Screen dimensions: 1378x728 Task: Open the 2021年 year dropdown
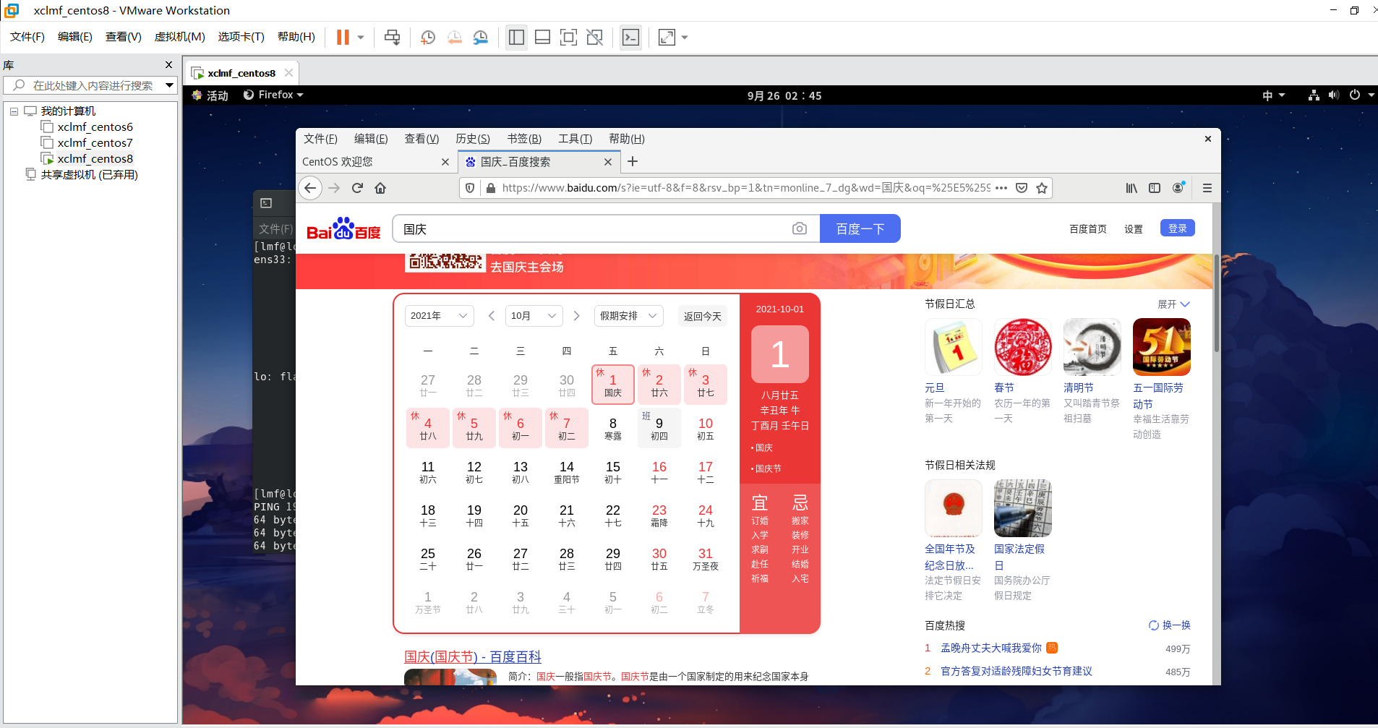point(438,316)
